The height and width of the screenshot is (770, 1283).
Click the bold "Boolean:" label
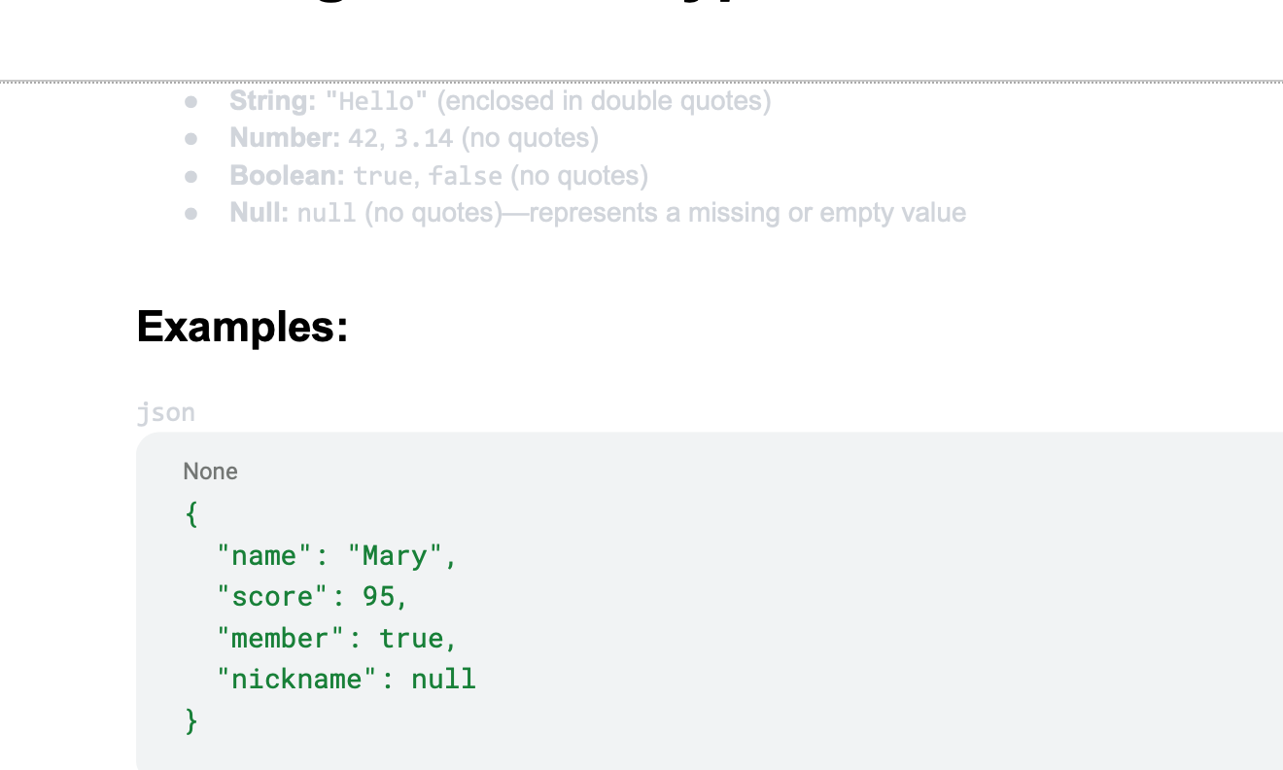288,176
